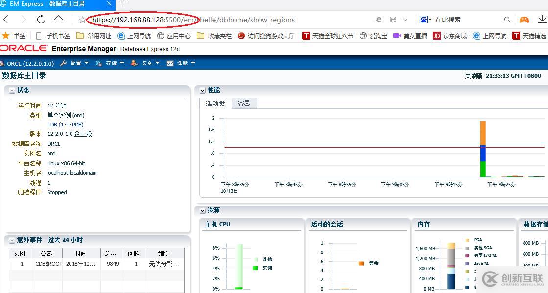Click the 主机 CPU usage bar
This screenshot has height=293, width=548.
click(x=239, y=267)
